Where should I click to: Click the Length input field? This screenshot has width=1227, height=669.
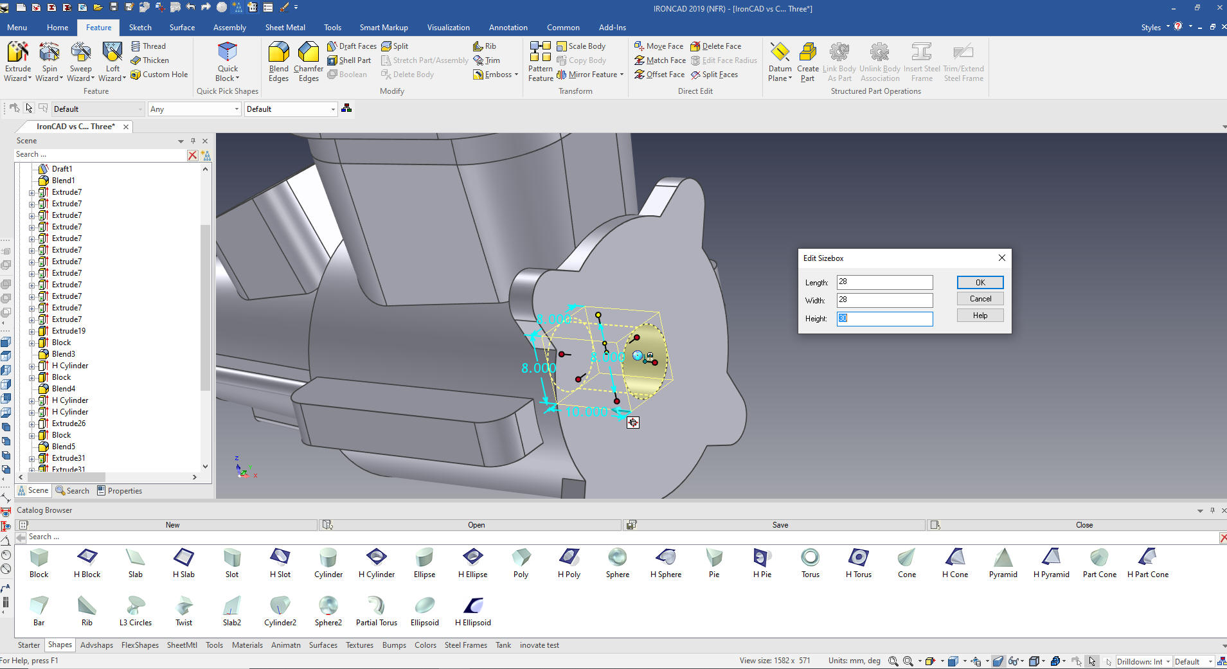884,282
